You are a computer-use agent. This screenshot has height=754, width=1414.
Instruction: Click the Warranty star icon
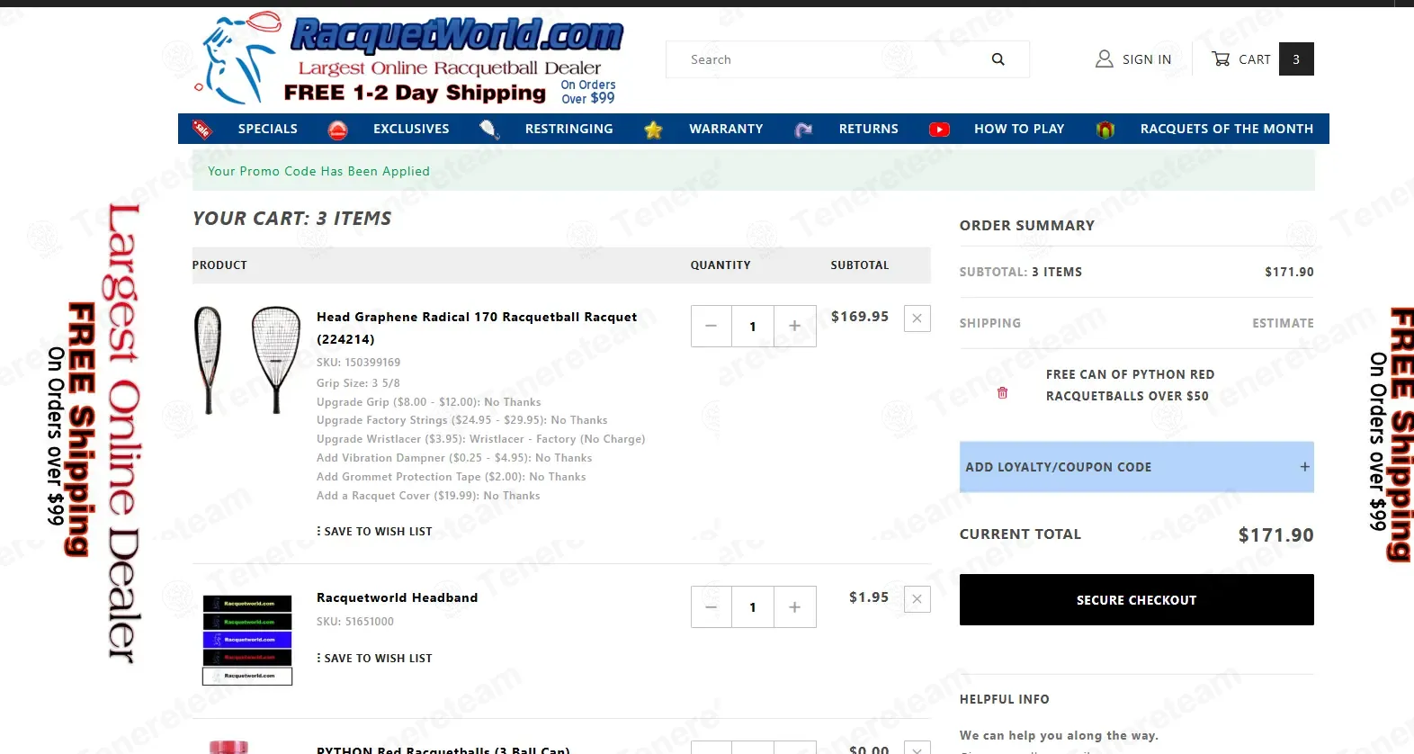coord(653,130)
